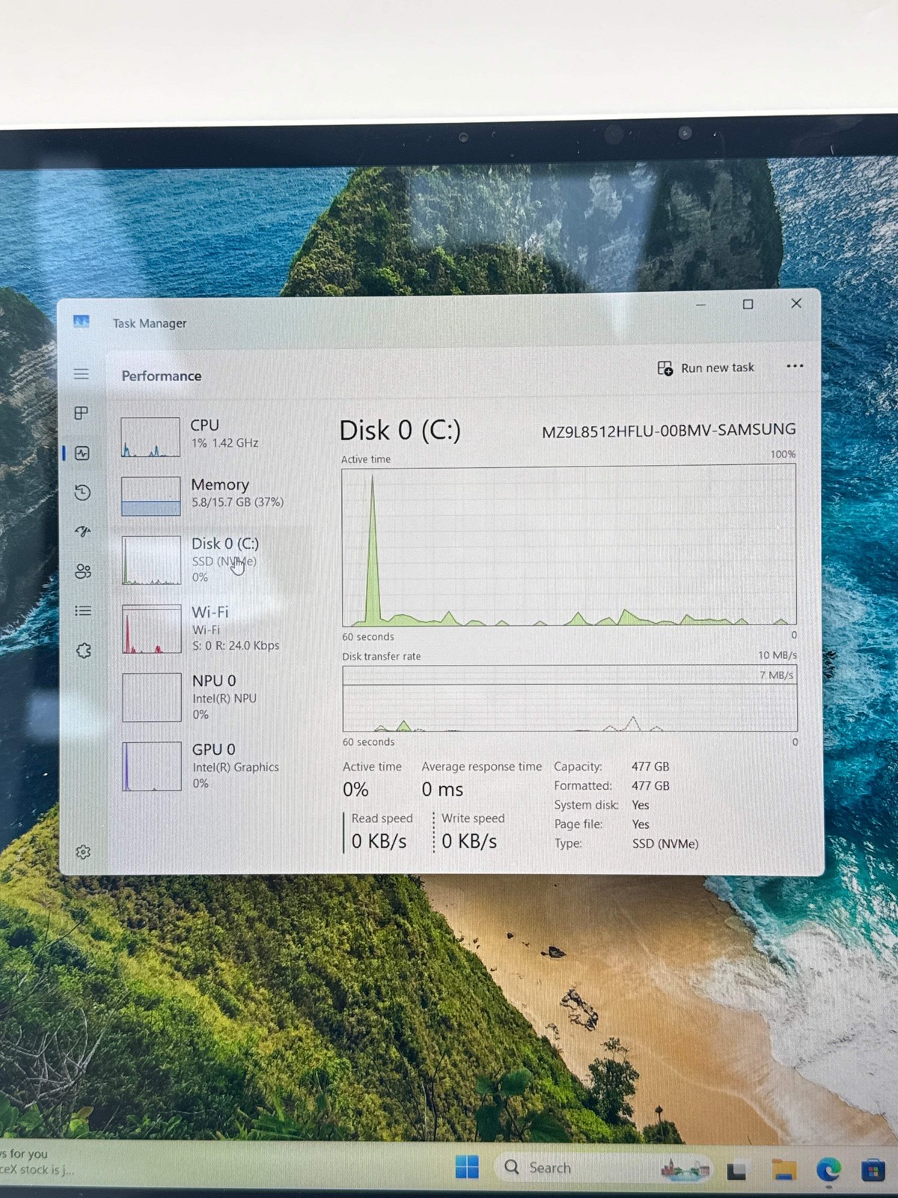Image resolution: width=898 pixels, height=1198 pixels.
Task: Click the Formatted 477 GB value
Action: [x=650, y=785]
